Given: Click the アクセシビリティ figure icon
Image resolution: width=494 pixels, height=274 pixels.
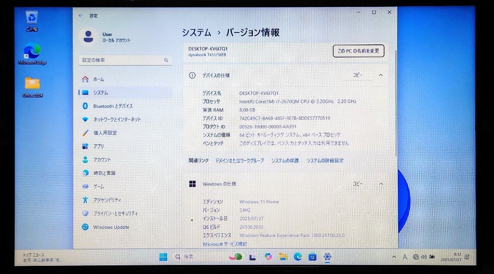Looking at the screenshot, I should click(x=85, y=200).
